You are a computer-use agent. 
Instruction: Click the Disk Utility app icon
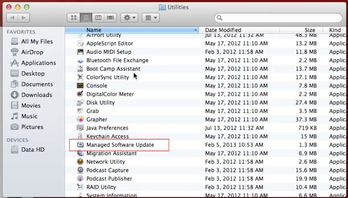click(x=80, y=102)
